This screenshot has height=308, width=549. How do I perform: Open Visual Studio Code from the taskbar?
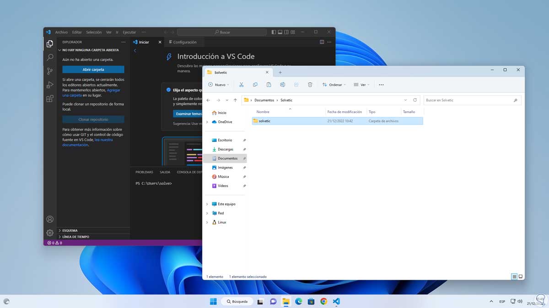pyautogui.click(x=336, y=301)
